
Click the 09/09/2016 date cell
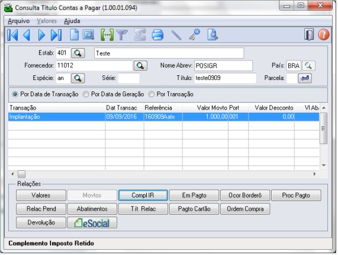(124, 117)
